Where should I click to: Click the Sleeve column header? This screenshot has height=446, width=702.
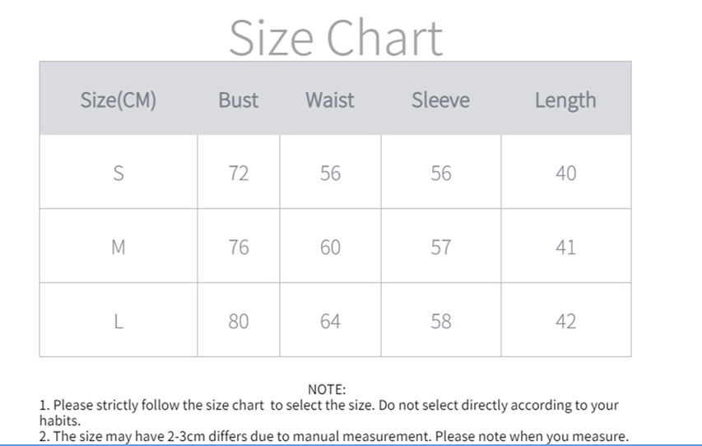tap(440, 100)
